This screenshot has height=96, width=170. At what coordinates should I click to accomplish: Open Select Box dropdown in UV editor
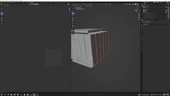tap(8, 6)
